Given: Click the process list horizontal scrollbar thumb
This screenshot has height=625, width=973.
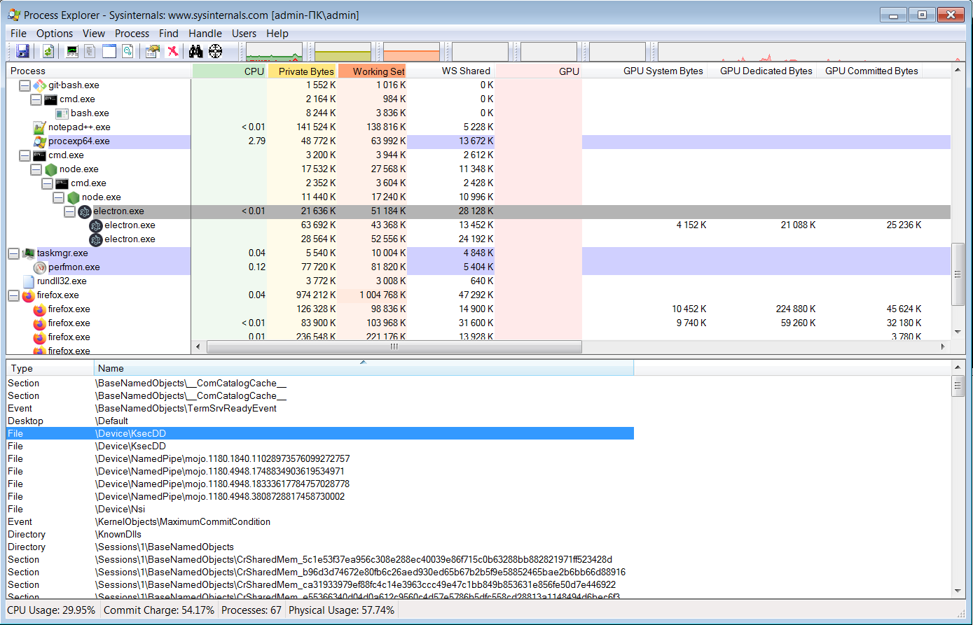Looking at the screenshot, I should click(x=394, y=346).
